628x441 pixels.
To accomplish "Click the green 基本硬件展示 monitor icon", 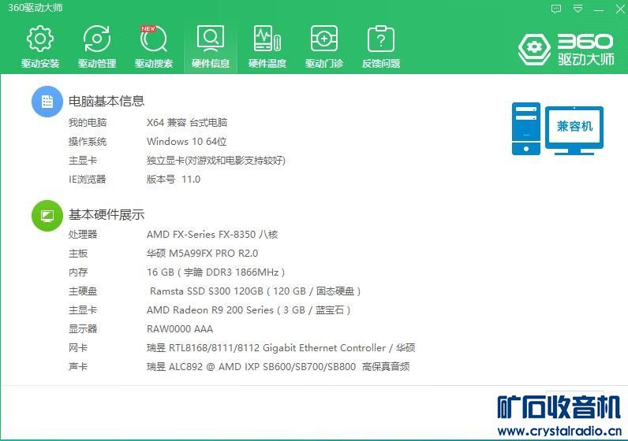I will [47, 216].
